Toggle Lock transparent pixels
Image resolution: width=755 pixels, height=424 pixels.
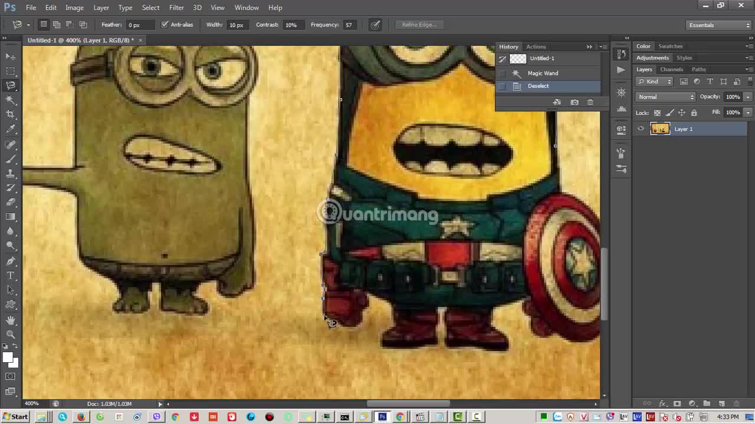click(657, 113)
